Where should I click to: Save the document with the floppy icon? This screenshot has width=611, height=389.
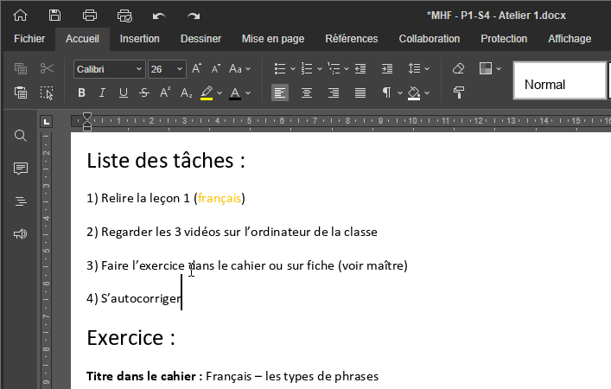coord(54,16)
